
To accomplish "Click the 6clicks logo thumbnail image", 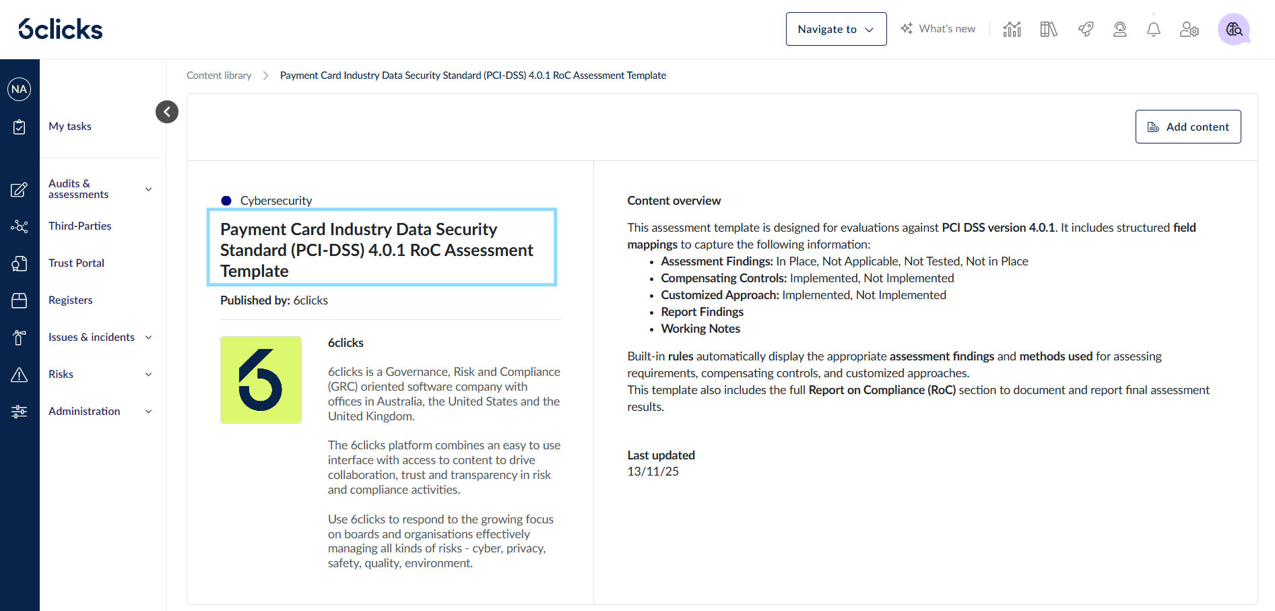I will point(261,379).
